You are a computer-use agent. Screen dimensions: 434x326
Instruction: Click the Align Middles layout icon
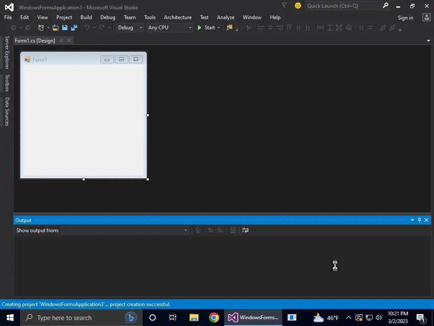(299, 28)
